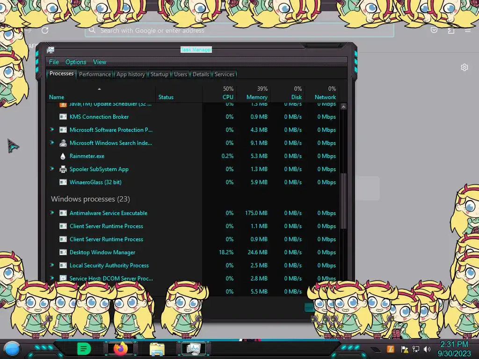This screenshot has width=479, height=359.
Task: Click the Rainmeter.exe raindrop icon
Action: tap(63, 156)
